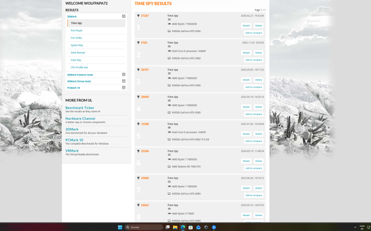Image resolution: width=371 pixels, height=231 pixels.
Task: Open the 3DMark link under More From UL
Action: [72, 129]
